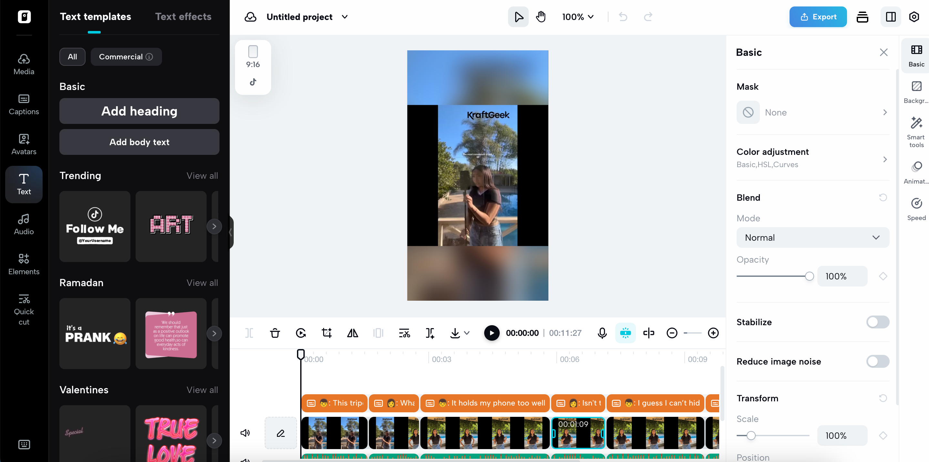
Task: Switch to the Text effects tab
Action: click(x=183, y=16)
